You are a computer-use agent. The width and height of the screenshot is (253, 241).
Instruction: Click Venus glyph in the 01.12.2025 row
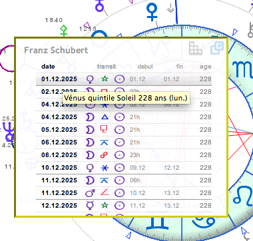click(x=90, y=79)
